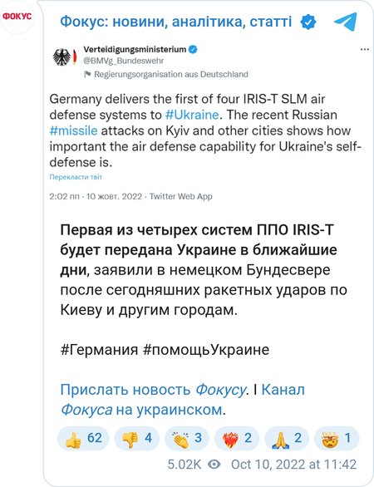Open the #missile hashtag link
The height and width of the screenshot is (487, 374).
click(73, 130)
